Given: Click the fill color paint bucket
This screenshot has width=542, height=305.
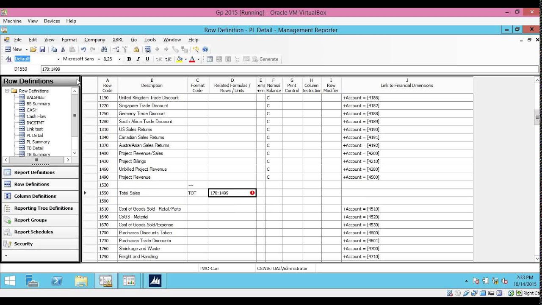Looking at the screenshot, I should click(x=180, y=59).
